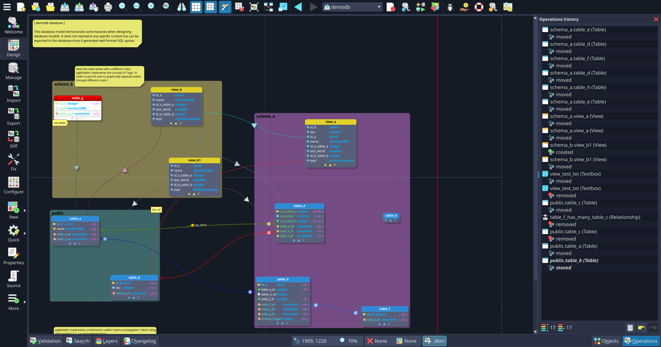Viewport: 661px width, 347px height.
Task: Open the main hamburger menu
Action: [7, 7]
